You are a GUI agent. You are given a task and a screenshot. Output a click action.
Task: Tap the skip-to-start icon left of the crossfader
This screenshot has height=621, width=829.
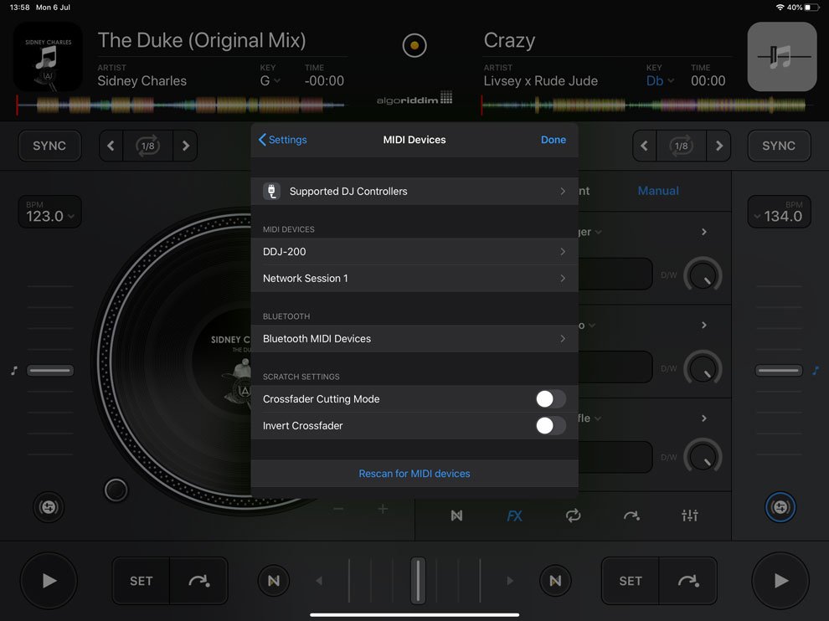click(x=274, y=580)
